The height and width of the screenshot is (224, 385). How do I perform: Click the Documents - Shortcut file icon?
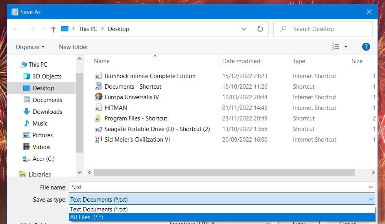pyautogui.click(x=98, y=86)
